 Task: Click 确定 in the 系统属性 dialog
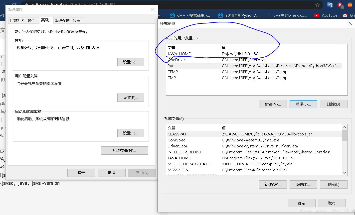pos(81,173)
